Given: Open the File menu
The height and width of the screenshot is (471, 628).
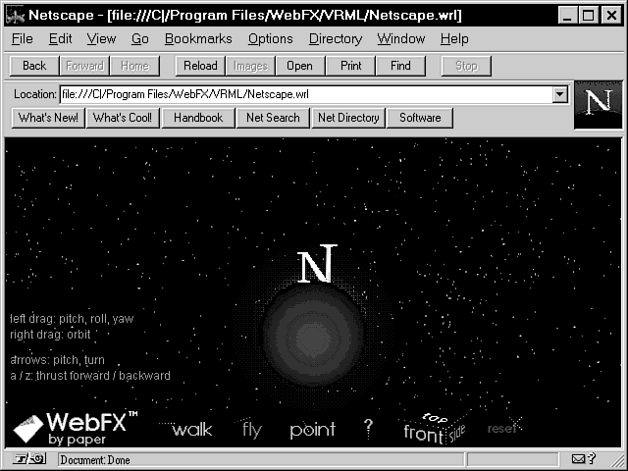Looking at the screenshot, I should click(x=22, y=39).
